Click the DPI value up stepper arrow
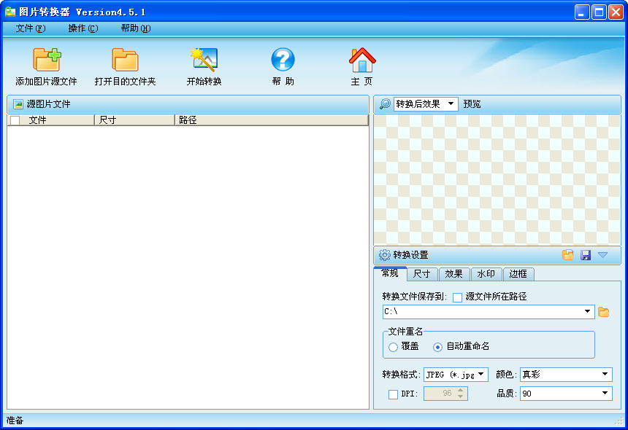The image size is (628, 430). point(462,389)
